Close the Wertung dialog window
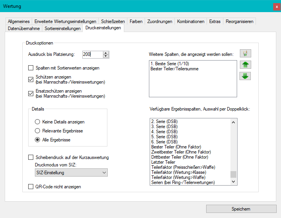Viewport: 281px width, 218px height. [277, 6]
